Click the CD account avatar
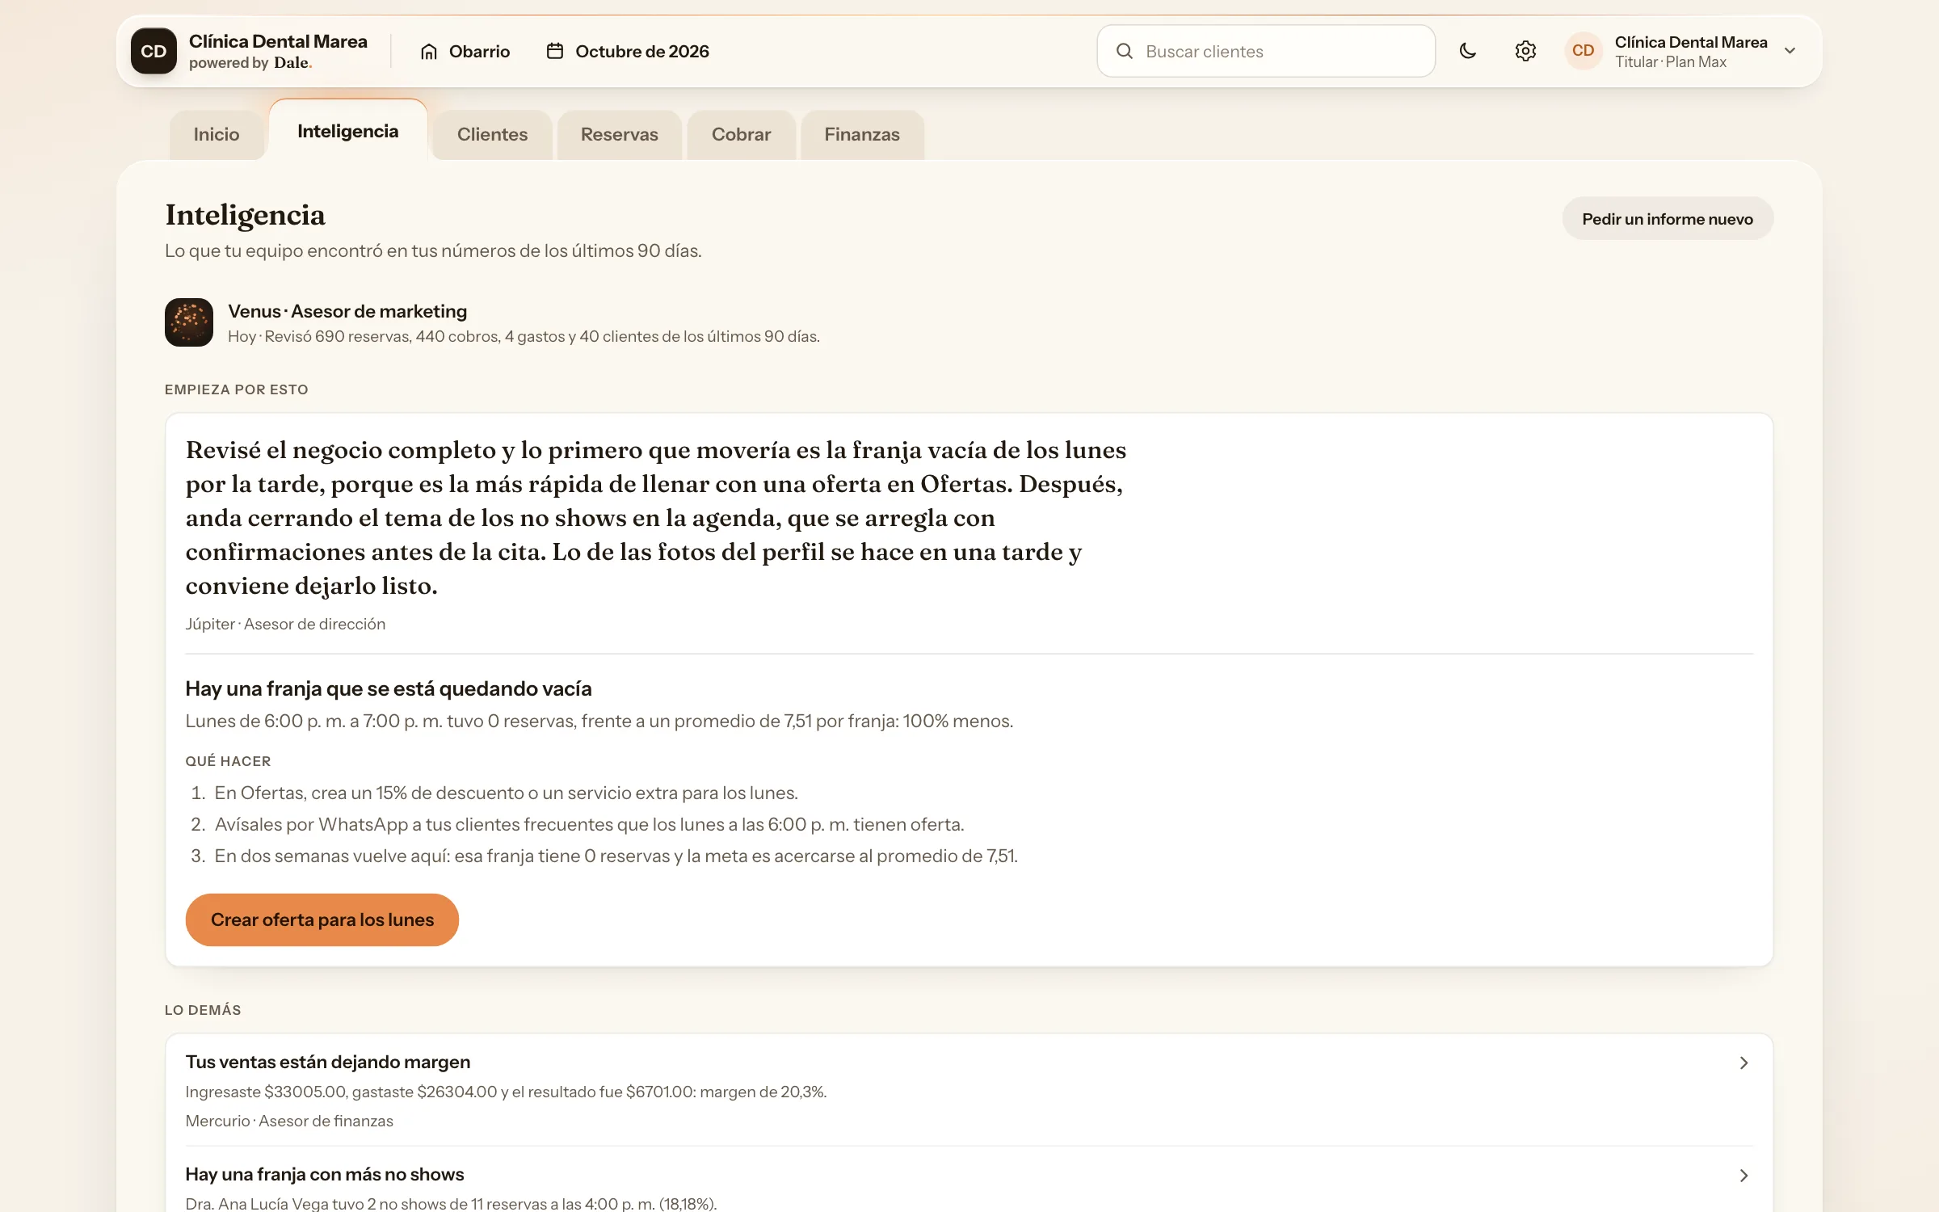The width and height of the screenshot is (1939, 1212). 1583,51
